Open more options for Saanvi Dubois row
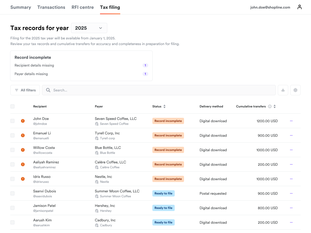 click(x=291, y=193)
